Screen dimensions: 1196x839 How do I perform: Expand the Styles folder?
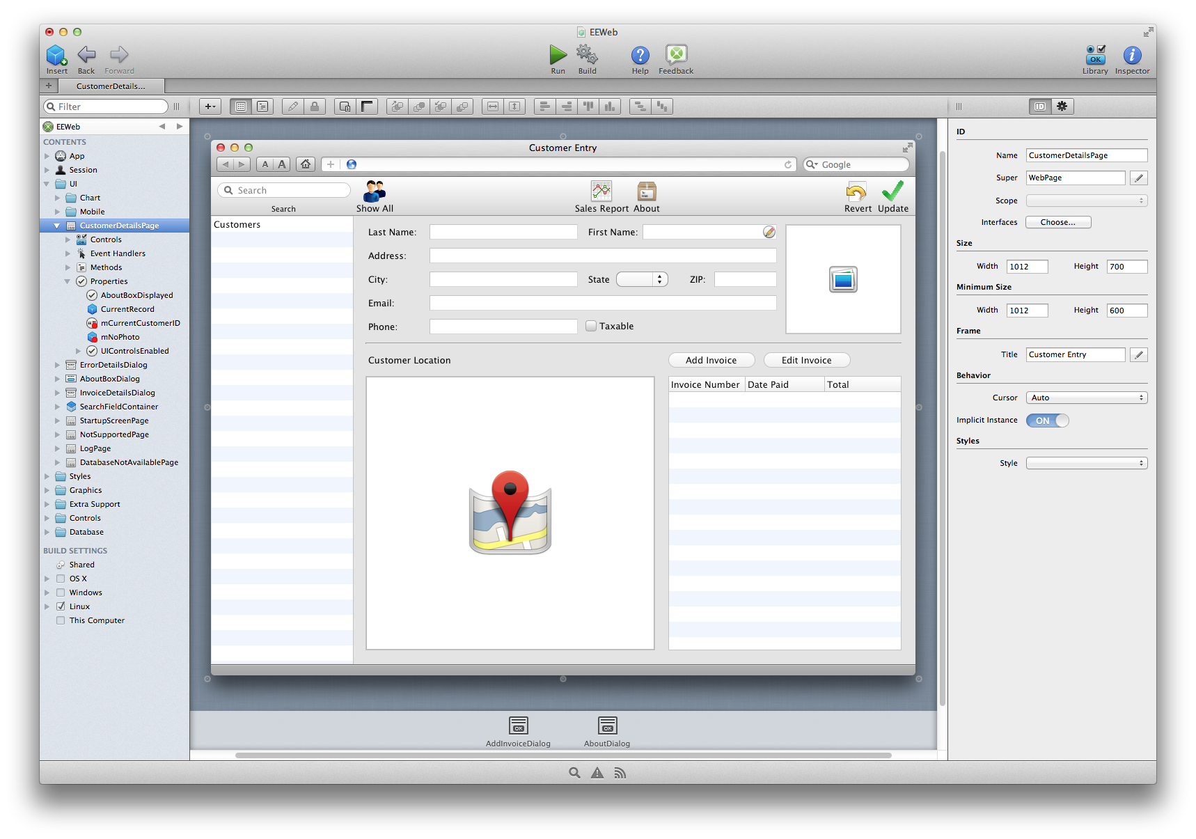(47, 476)
